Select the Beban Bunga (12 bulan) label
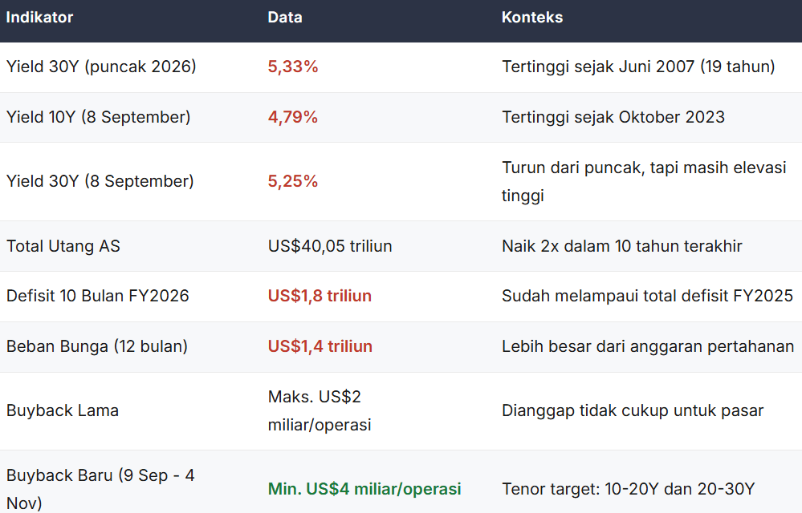The image size is (802, 513). click(96, 346)
